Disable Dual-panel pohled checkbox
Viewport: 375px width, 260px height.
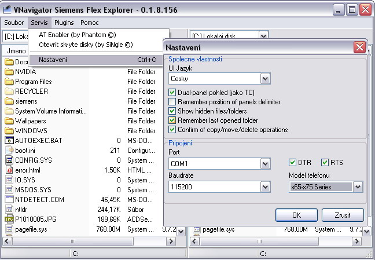(x=172, y=93)
